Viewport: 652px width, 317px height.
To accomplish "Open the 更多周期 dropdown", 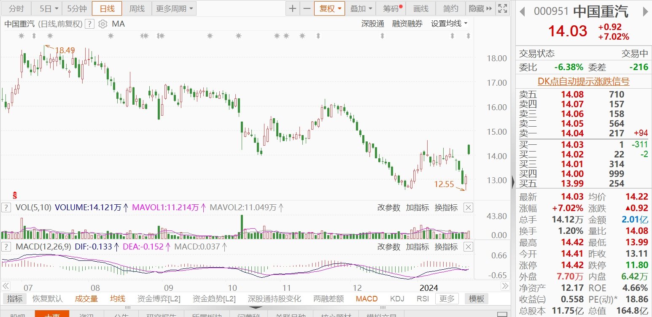I will point(173,8).
